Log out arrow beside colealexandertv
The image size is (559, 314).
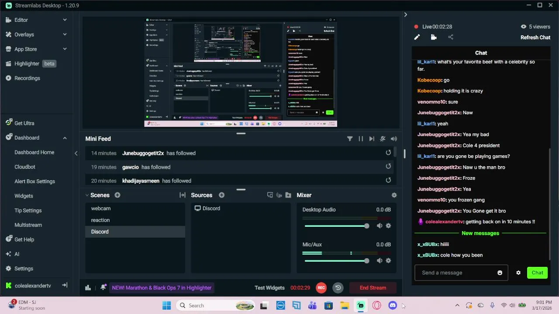pos(65,285)
